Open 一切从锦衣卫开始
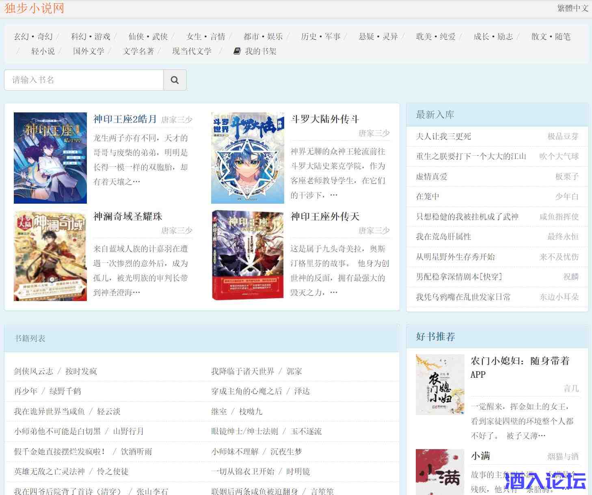 click(x=243, y=471)
